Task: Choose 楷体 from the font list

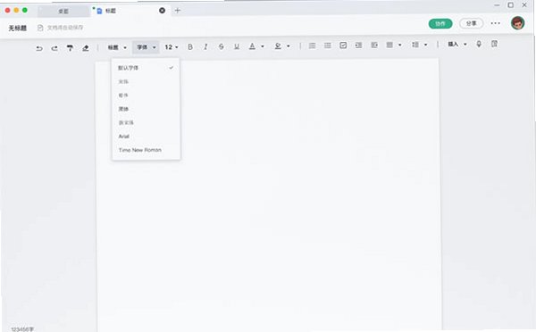Action: (146, 95)
